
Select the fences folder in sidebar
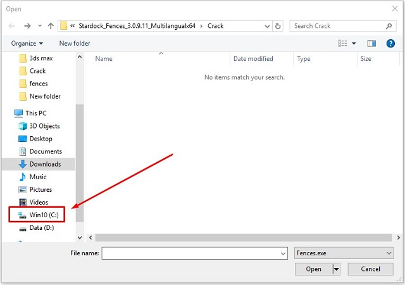[34, 84]
